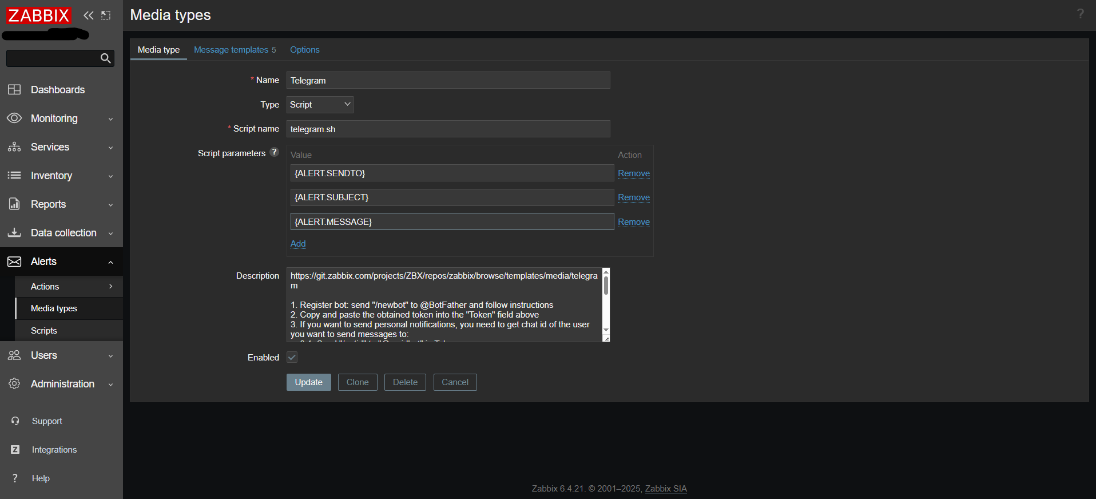The width and height of the screenshot is (1096, 499).
Task: Click the Reports chart icon
Action: coord(14,204)
